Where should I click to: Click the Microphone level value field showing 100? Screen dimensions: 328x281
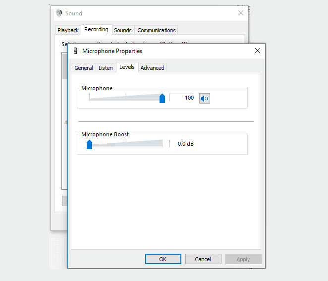coord(181,98)
